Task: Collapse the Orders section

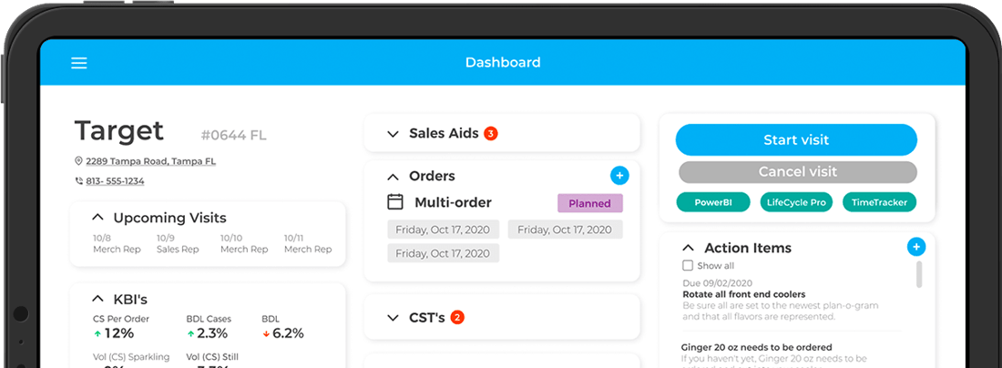Action: coord(393,177)
